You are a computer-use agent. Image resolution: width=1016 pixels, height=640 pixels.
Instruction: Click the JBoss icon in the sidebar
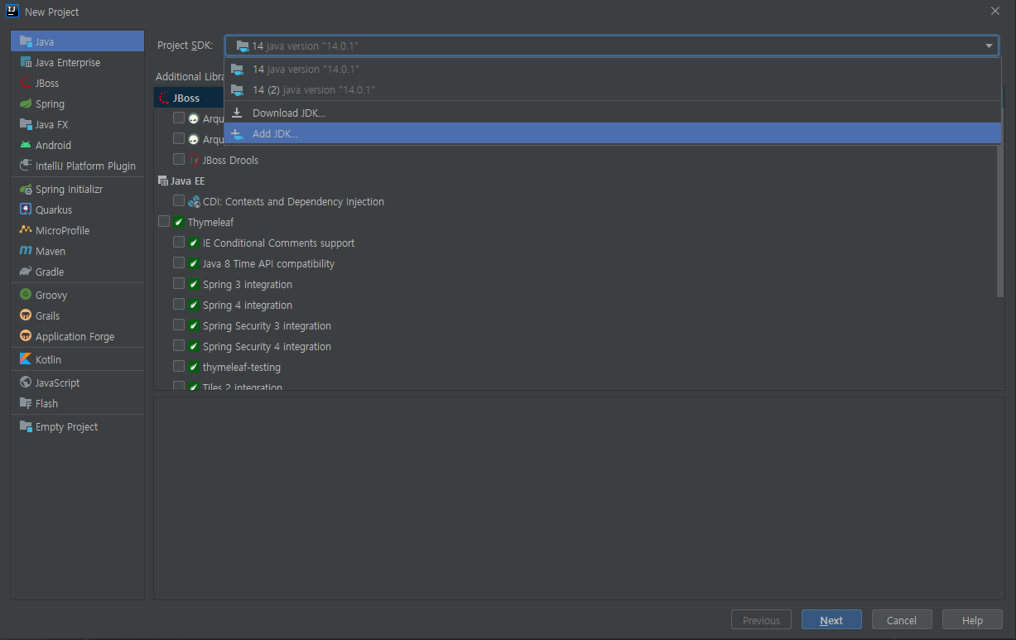pos(26,83)
